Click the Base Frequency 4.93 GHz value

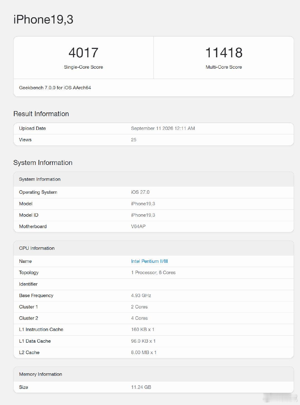point(141,295)
